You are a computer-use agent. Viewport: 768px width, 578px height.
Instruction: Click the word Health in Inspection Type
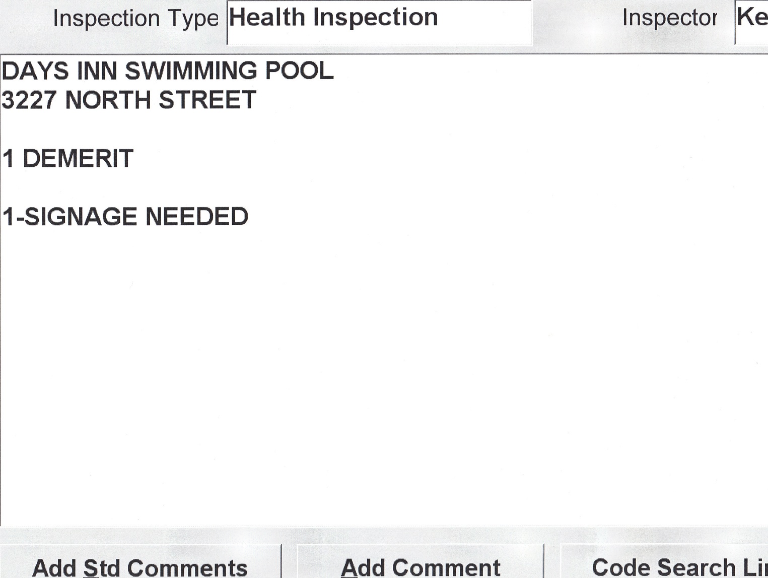pyautogui.click(x=267, y=18)
